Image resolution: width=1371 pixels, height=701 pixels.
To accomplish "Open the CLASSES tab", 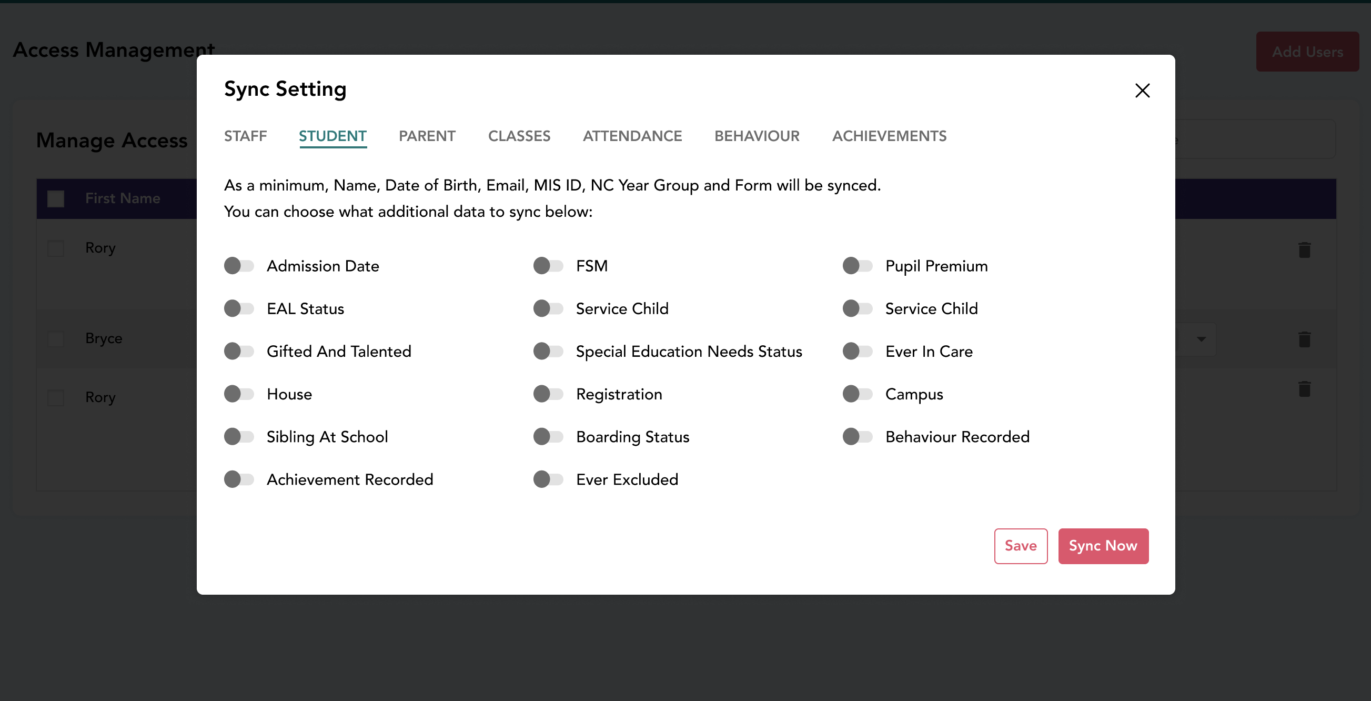I will point(519,136).
